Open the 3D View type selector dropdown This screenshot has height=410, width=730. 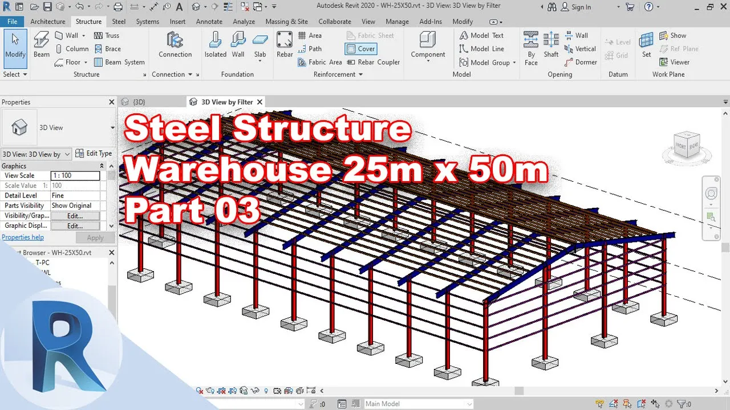pos(112,128)
